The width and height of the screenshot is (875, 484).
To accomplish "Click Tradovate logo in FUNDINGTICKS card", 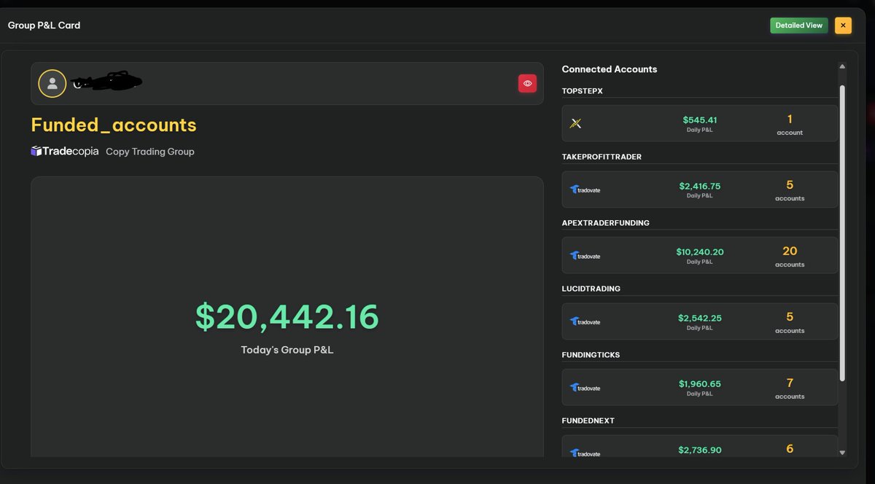I will pos(585,388).
